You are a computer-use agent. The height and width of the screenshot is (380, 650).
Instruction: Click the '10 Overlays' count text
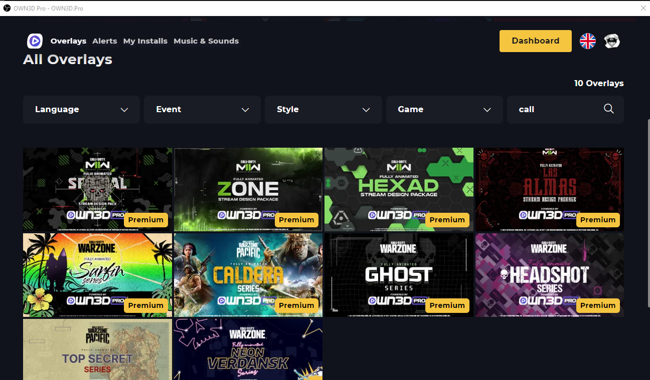(x=599, y=83)
